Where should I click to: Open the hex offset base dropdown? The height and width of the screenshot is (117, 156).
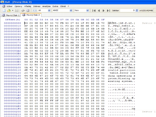[x=87, y=10]
